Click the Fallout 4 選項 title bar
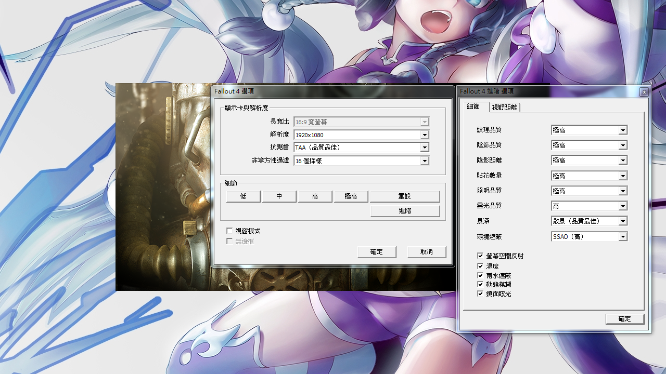The width and height of the screenshot is (666, 374). tap(332, 91)
